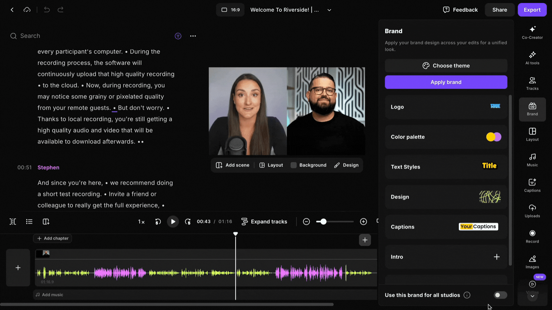Screen dimensions: 552x310
Task: Open the Layout tab in sidebar
Action: [x=532, y=135]
